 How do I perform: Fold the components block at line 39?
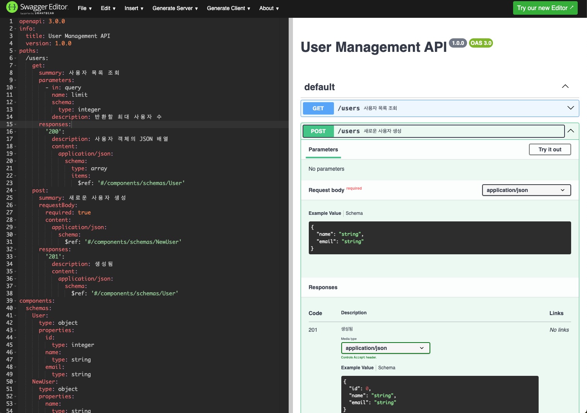pyautogui.click(x=15, y=301)
